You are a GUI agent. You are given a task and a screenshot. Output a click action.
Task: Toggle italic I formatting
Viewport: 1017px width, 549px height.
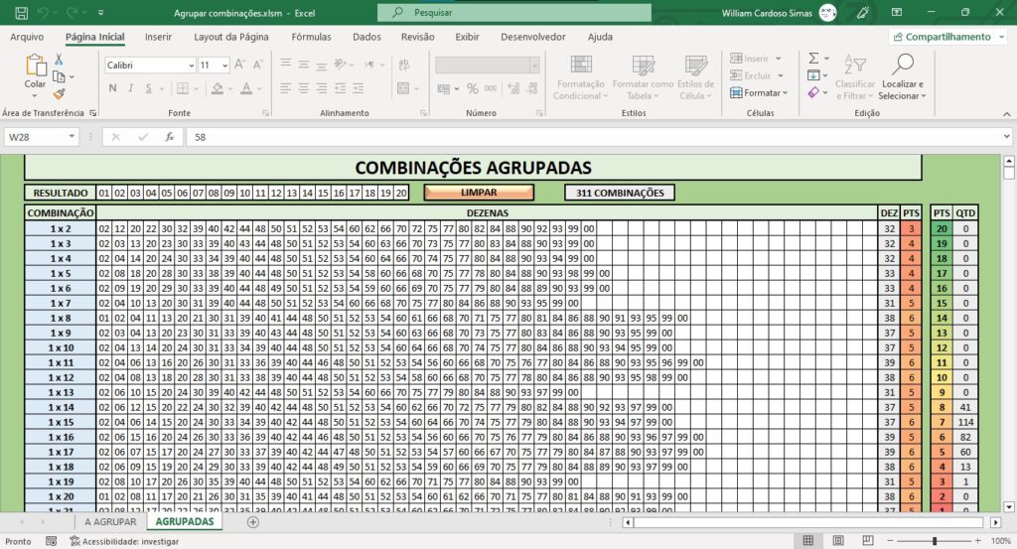coord(130,88)
